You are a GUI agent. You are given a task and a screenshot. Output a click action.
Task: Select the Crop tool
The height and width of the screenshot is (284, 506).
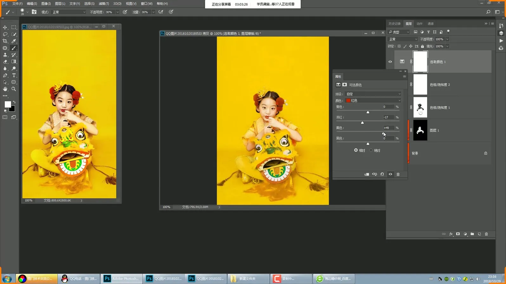click(5, 41)
